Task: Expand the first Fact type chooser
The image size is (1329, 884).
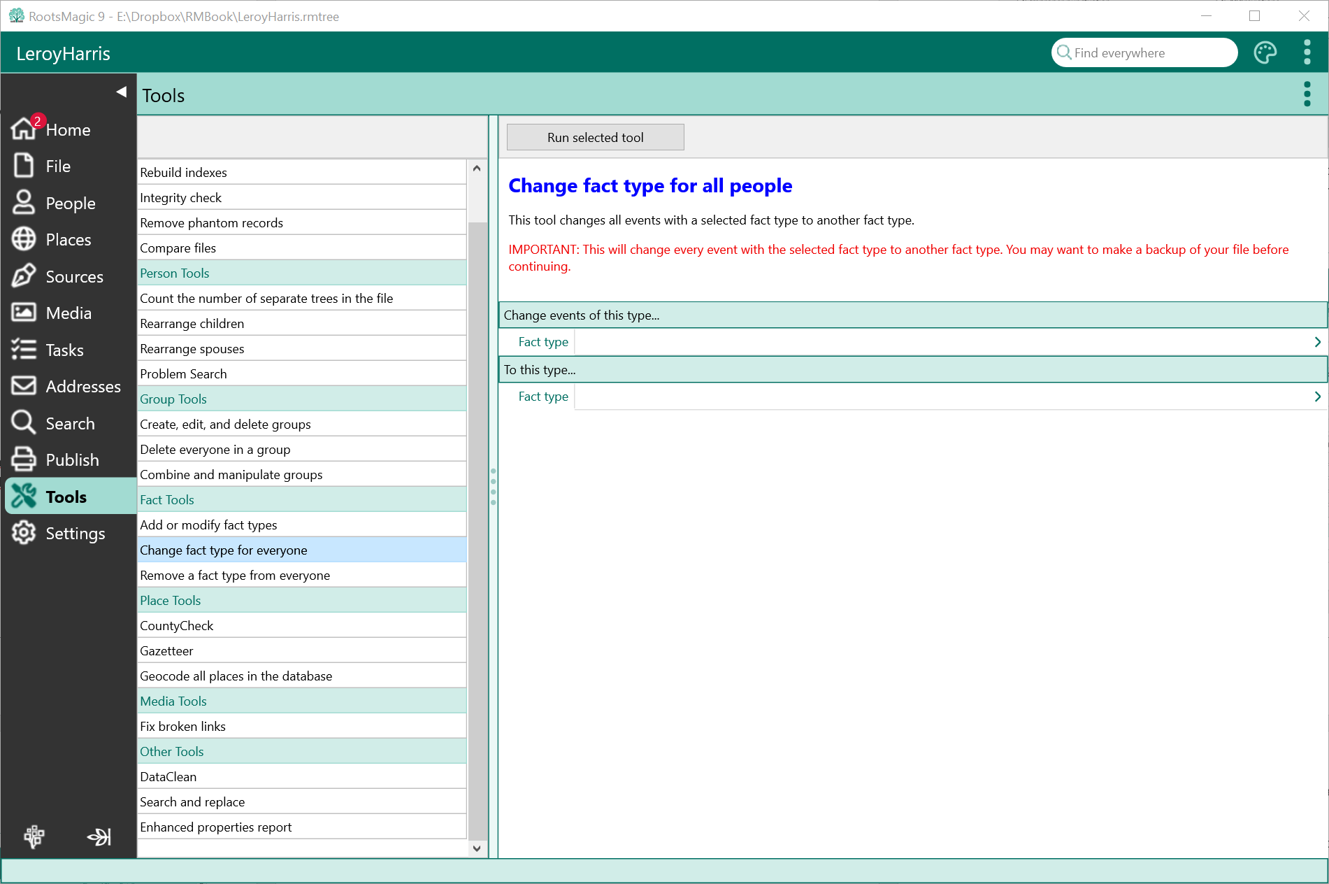Action: click(1317, 342)
